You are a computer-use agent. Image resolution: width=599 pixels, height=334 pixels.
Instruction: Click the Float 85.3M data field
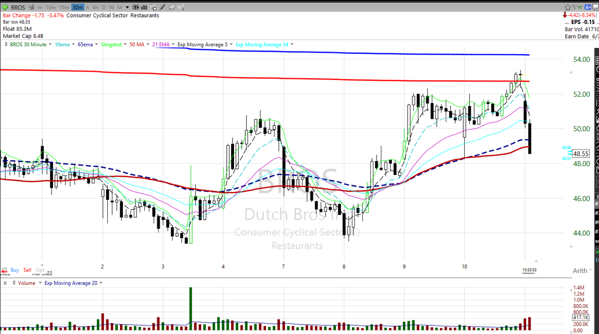[x=16, y=28]
